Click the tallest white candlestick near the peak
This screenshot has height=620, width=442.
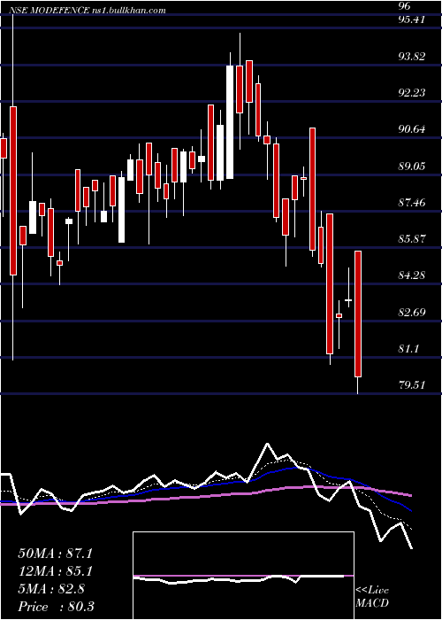click(x=230, y=122)
